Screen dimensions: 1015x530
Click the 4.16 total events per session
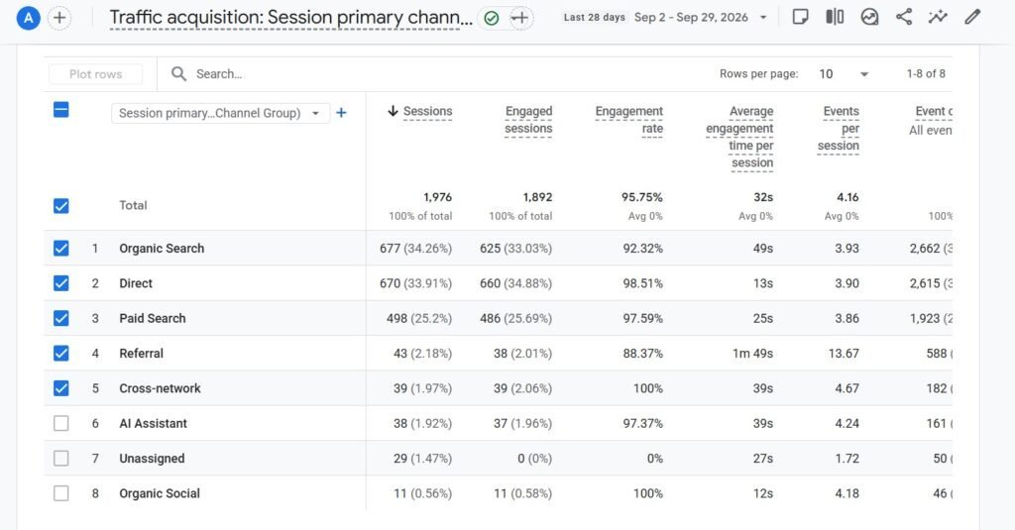[847, 197]
